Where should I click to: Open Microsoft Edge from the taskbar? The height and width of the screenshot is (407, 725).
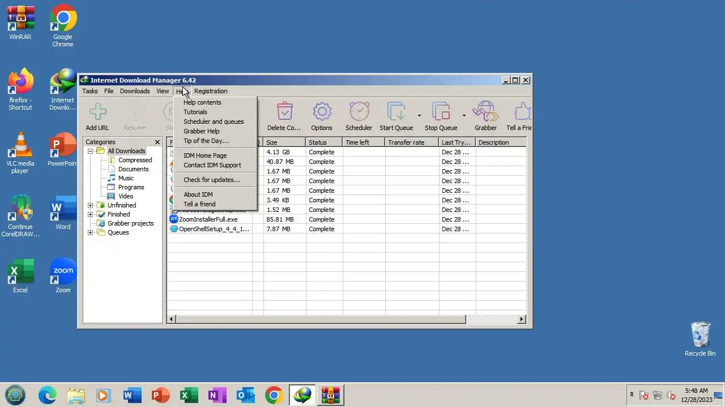(48, 395)
